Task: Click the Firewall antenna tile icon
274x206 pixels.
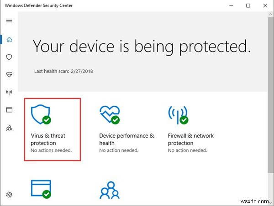Action: 178,114
